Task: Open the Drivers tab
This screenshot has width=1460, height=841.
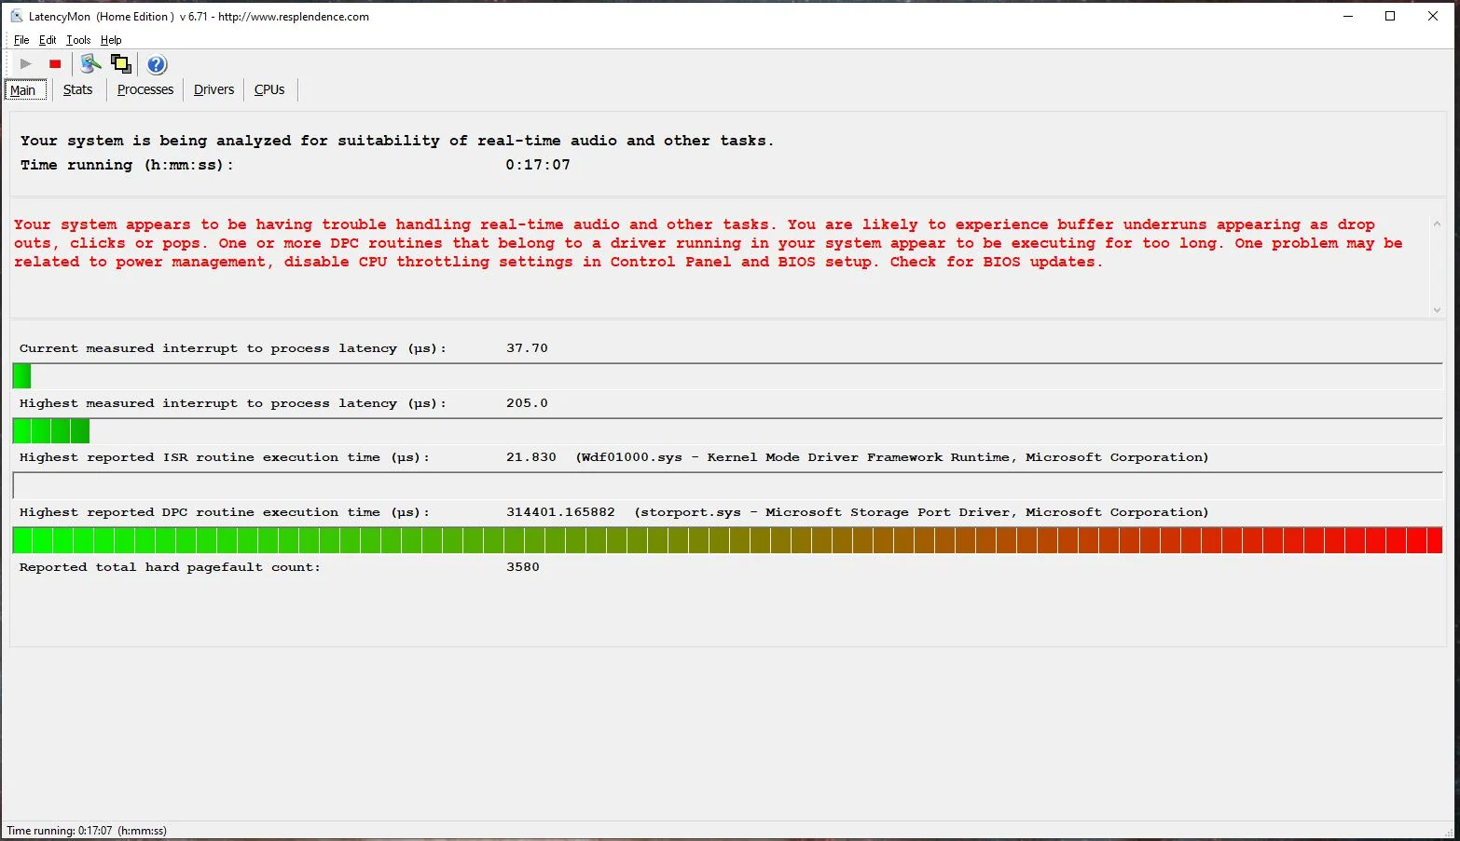Action: click(x=213, y=89)
